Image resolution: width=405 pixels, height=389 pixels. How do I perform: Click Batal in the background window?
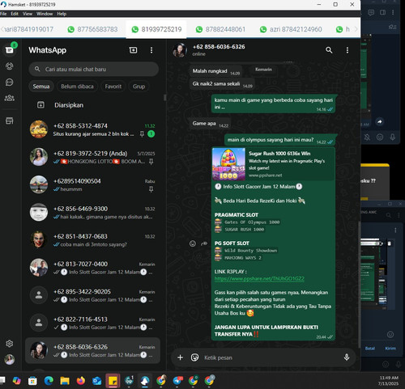370,349
